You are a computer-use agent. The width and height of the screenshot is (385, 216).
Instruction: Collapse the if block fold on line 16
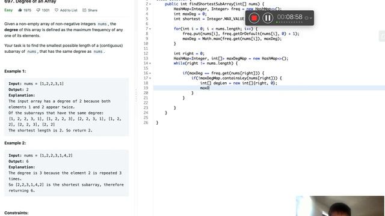click(150, 73)
